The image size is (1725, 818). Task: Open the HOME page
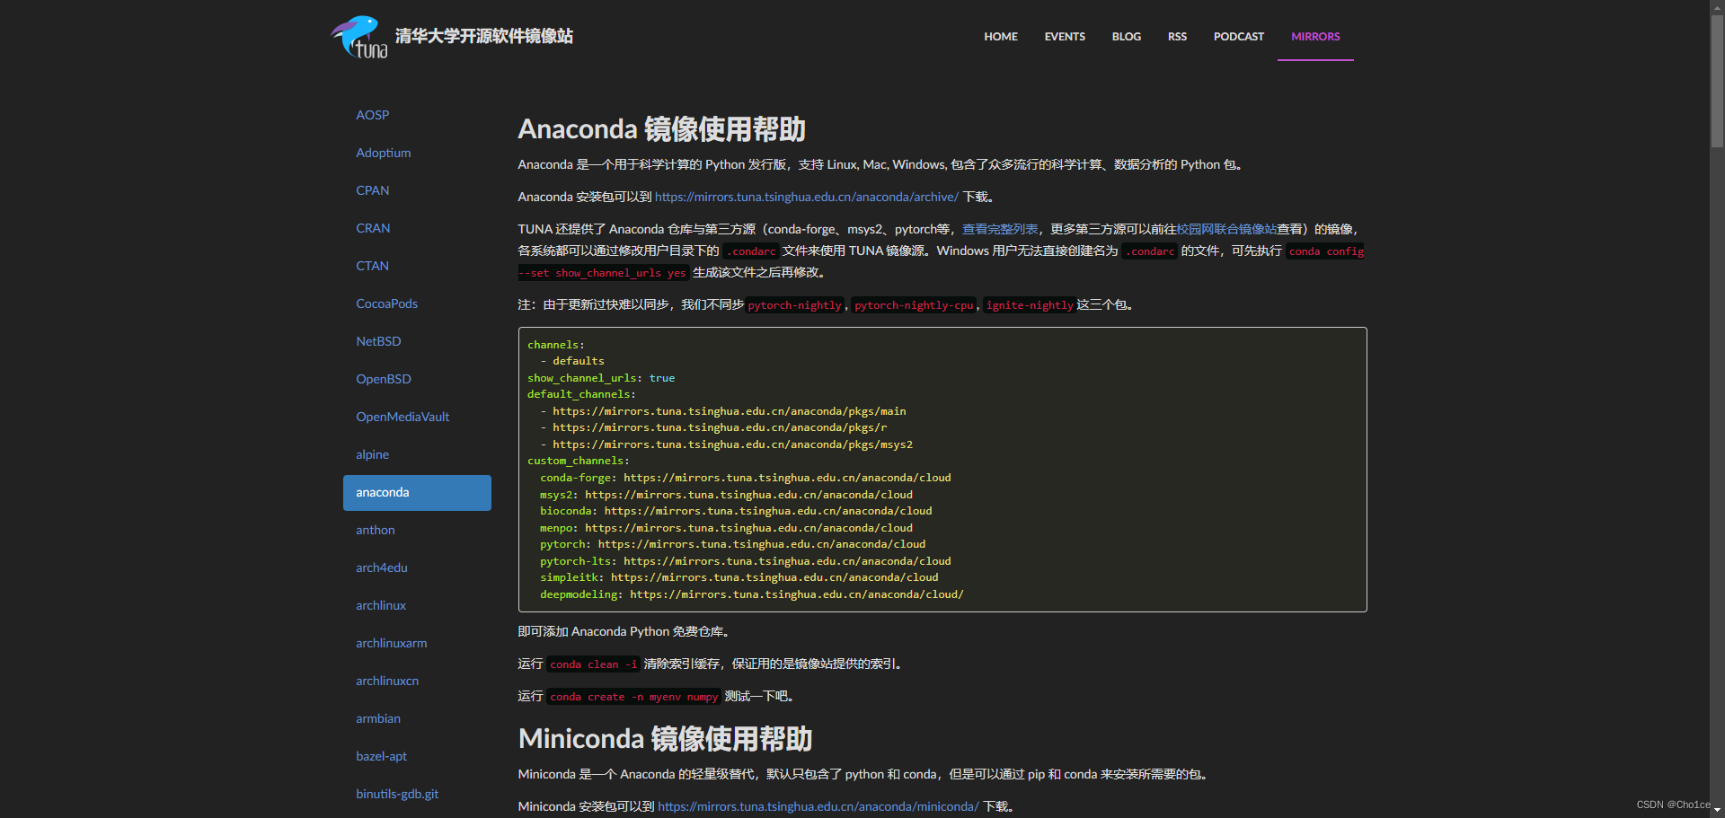1000,36
